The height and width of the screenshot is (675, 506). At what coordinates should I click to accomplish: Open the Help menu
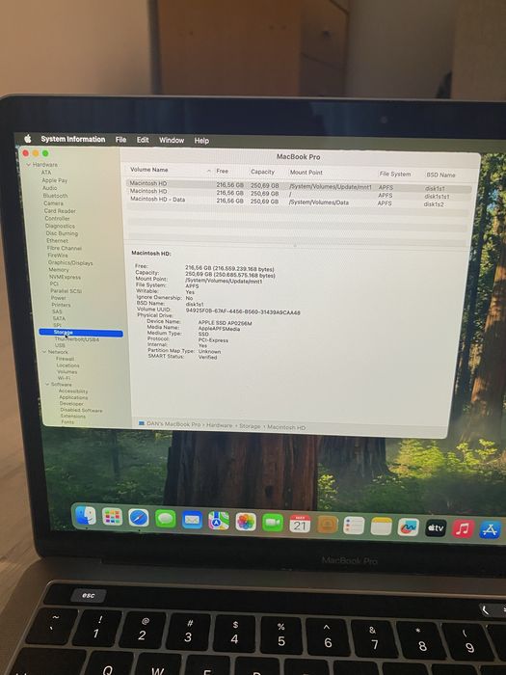tap(201, 141)
